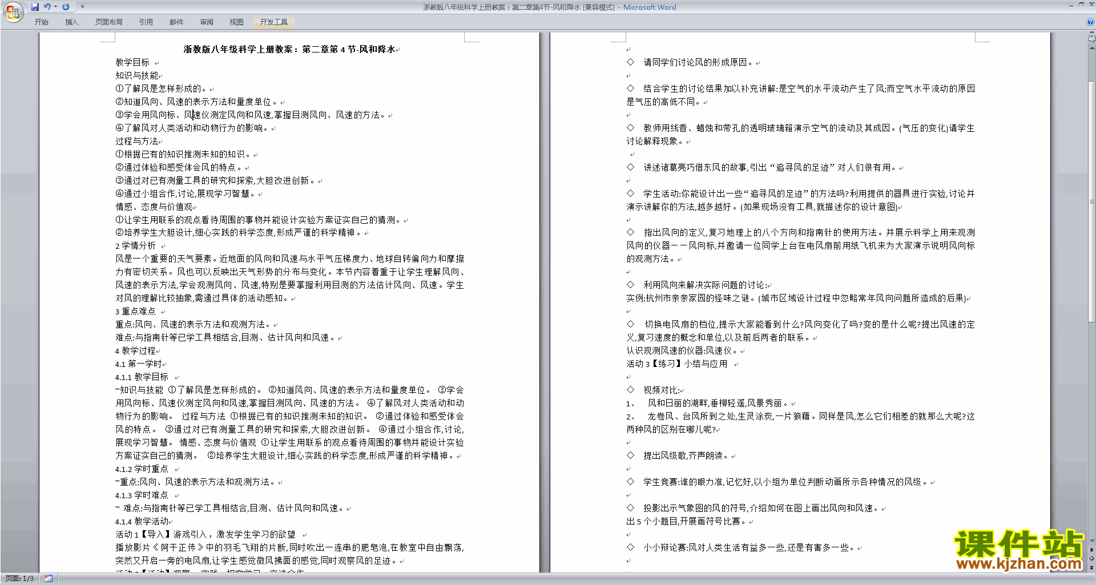This screenshot has height=585, width=1096.
Task: Select the 引用 tab
Action: coord(146,22)
